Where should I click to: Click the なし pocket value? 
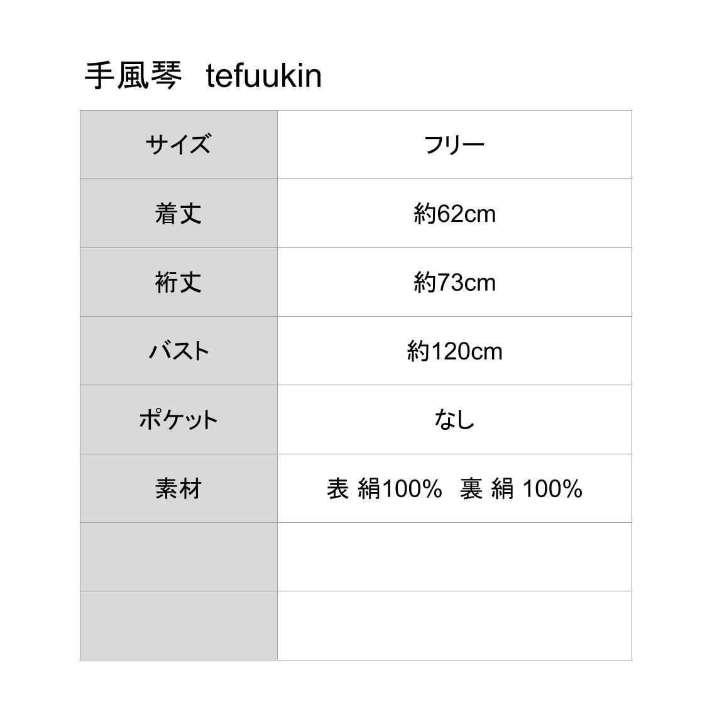coord(454,419)
